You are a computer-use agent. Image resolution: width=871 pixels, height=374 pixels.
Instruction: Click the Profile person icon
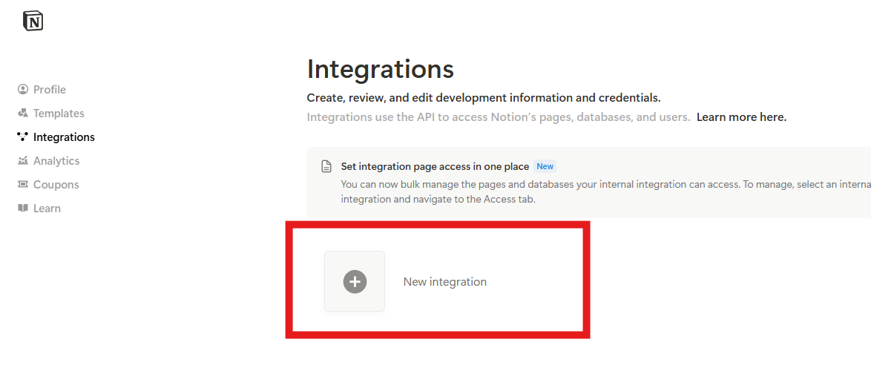(x=23, y=90)
